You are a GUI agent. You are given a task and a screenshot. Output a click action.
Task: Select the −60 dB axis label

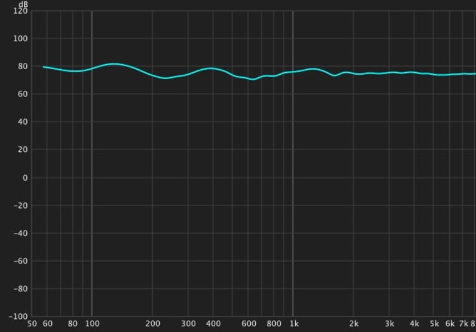[21, 262]
